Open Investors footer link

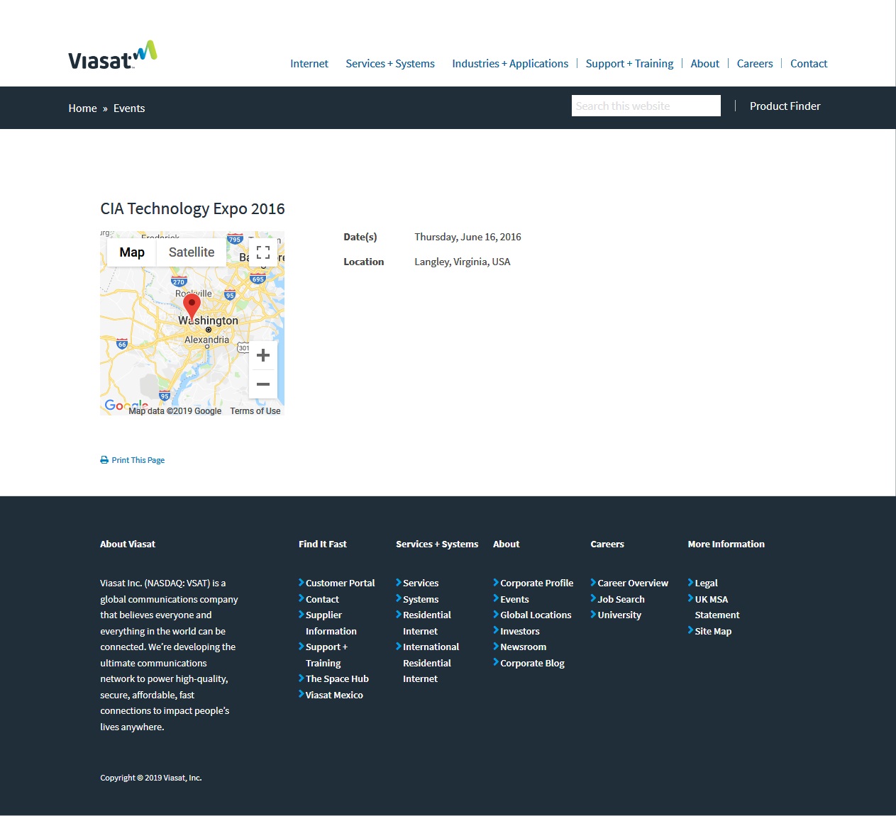click(x=520, y=632)
